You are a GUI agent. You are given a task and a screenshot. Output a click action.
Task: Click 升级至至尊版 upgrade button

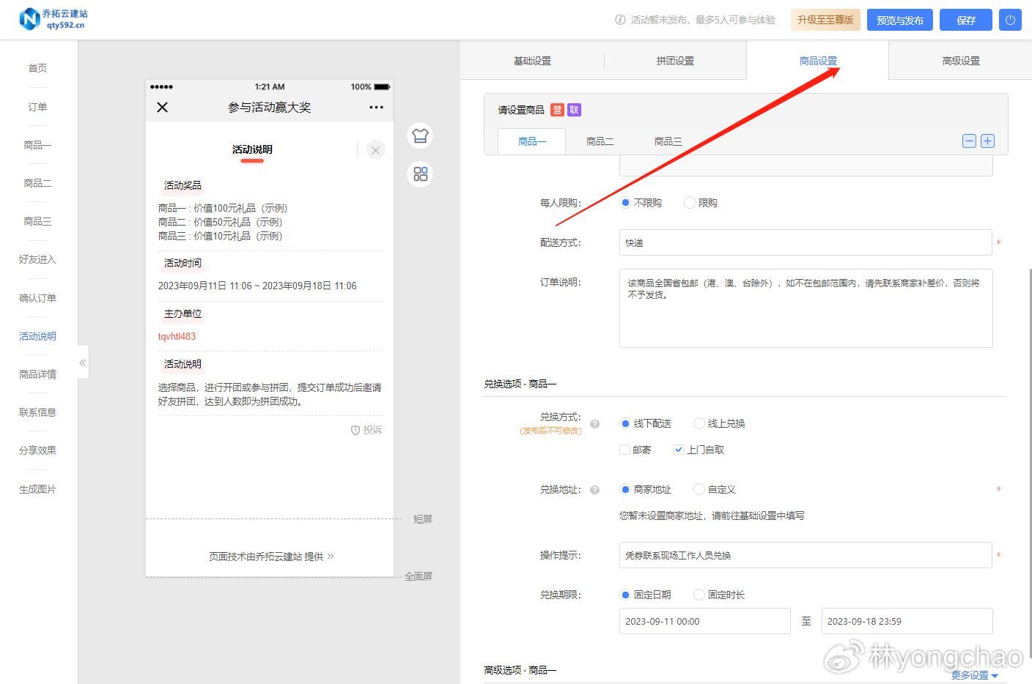tap(825, 20)
